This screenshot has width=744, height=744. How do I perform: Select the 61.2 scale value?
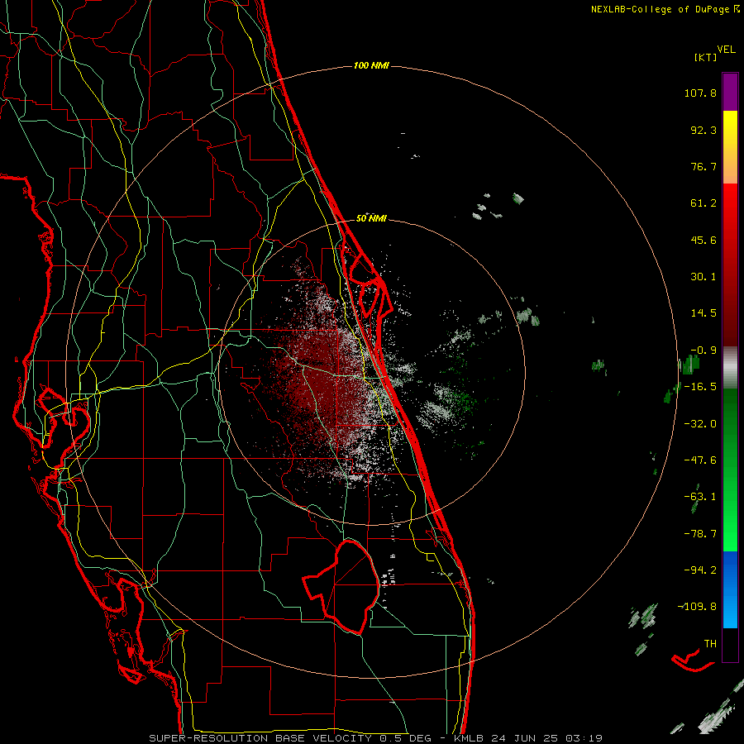pos(703,203)
